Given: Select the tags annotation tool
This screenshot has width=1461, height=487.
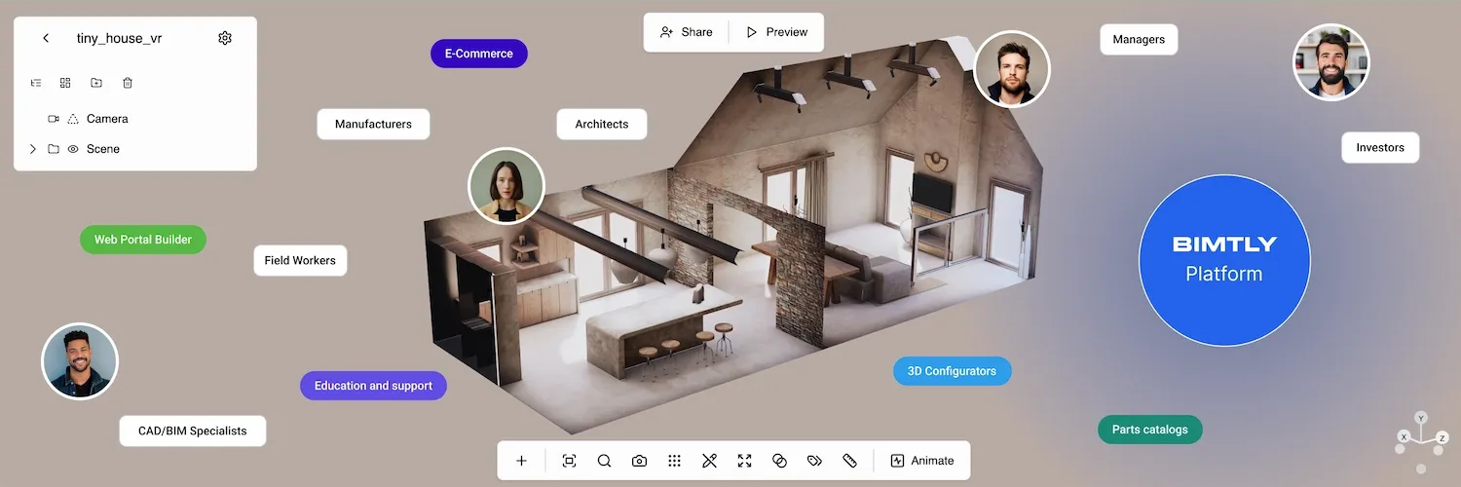Looking at the screenshot, I should coord(814,461).
